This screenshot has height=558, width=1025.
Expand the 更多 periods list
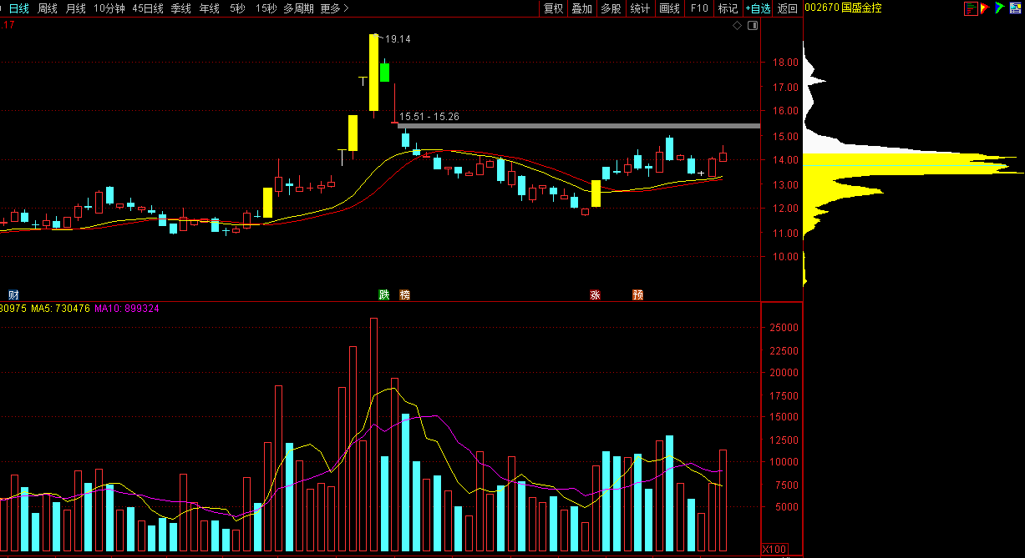334,8
